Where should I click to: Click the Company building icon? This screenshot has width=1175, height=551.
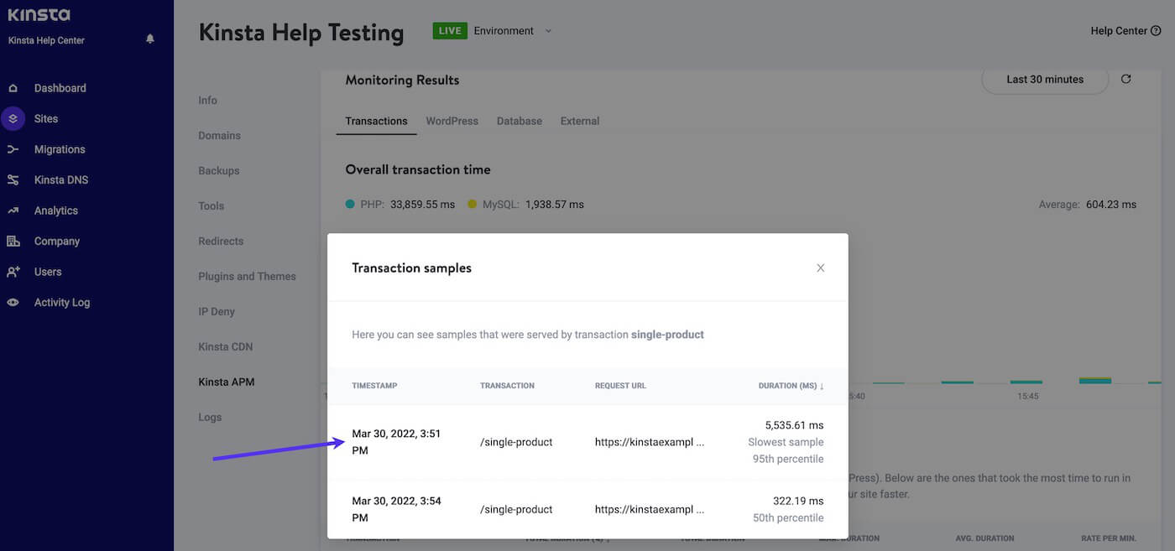13,242
